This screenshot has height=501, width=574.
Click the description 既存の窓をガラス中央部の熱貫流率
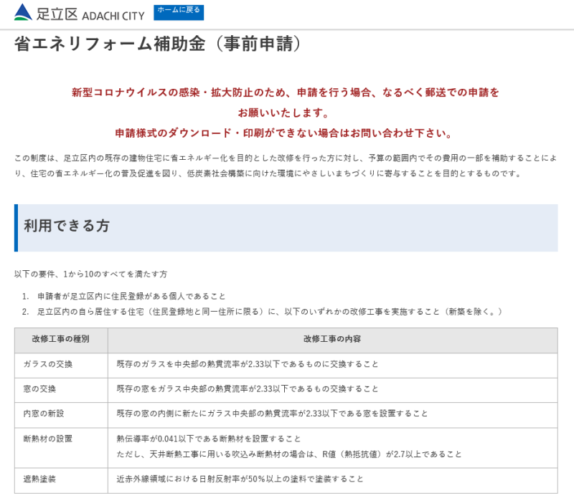click(x=248, y=388)
